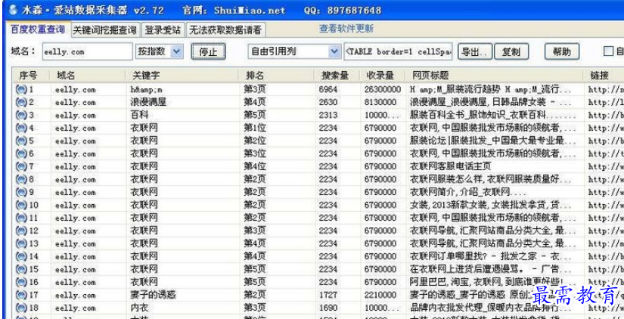The image size is (624, 319).
Task: Click the row 14 globe icon
Action: pyautogui.click(x=21, y=256)
